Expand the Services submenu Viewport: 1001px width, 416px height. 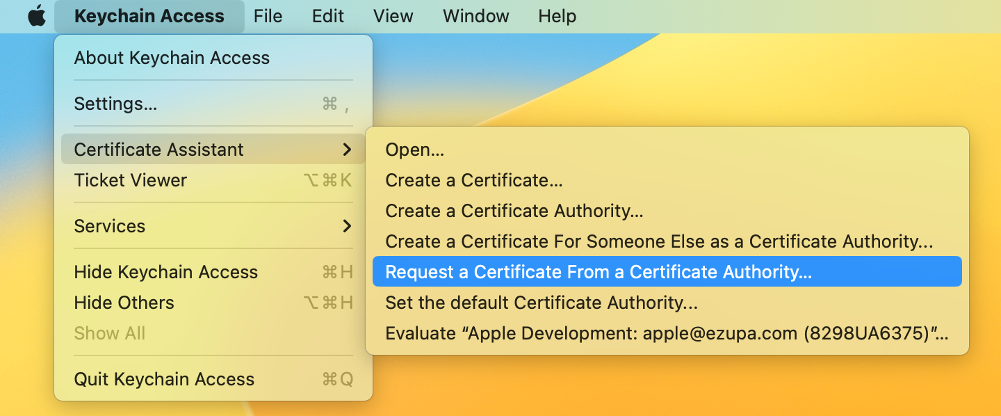point(213,226)
